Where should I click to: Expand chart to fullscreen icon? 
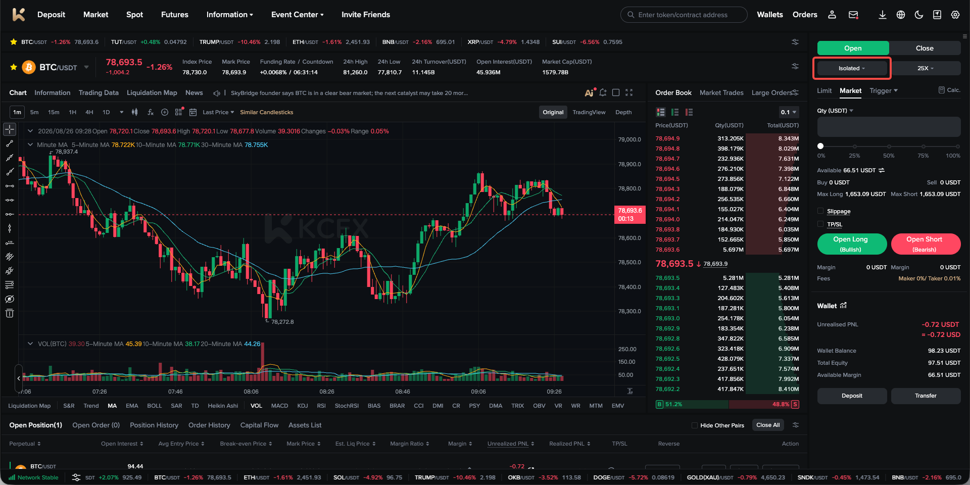click(x=629, y=92)
